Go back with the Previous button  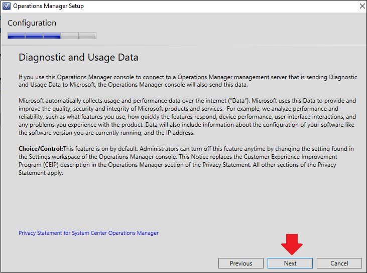[x=241, y=263]
